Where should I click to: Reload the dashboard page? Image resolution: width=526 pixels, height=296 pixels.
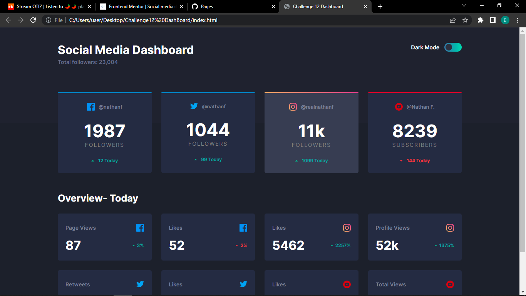point(33,20)
